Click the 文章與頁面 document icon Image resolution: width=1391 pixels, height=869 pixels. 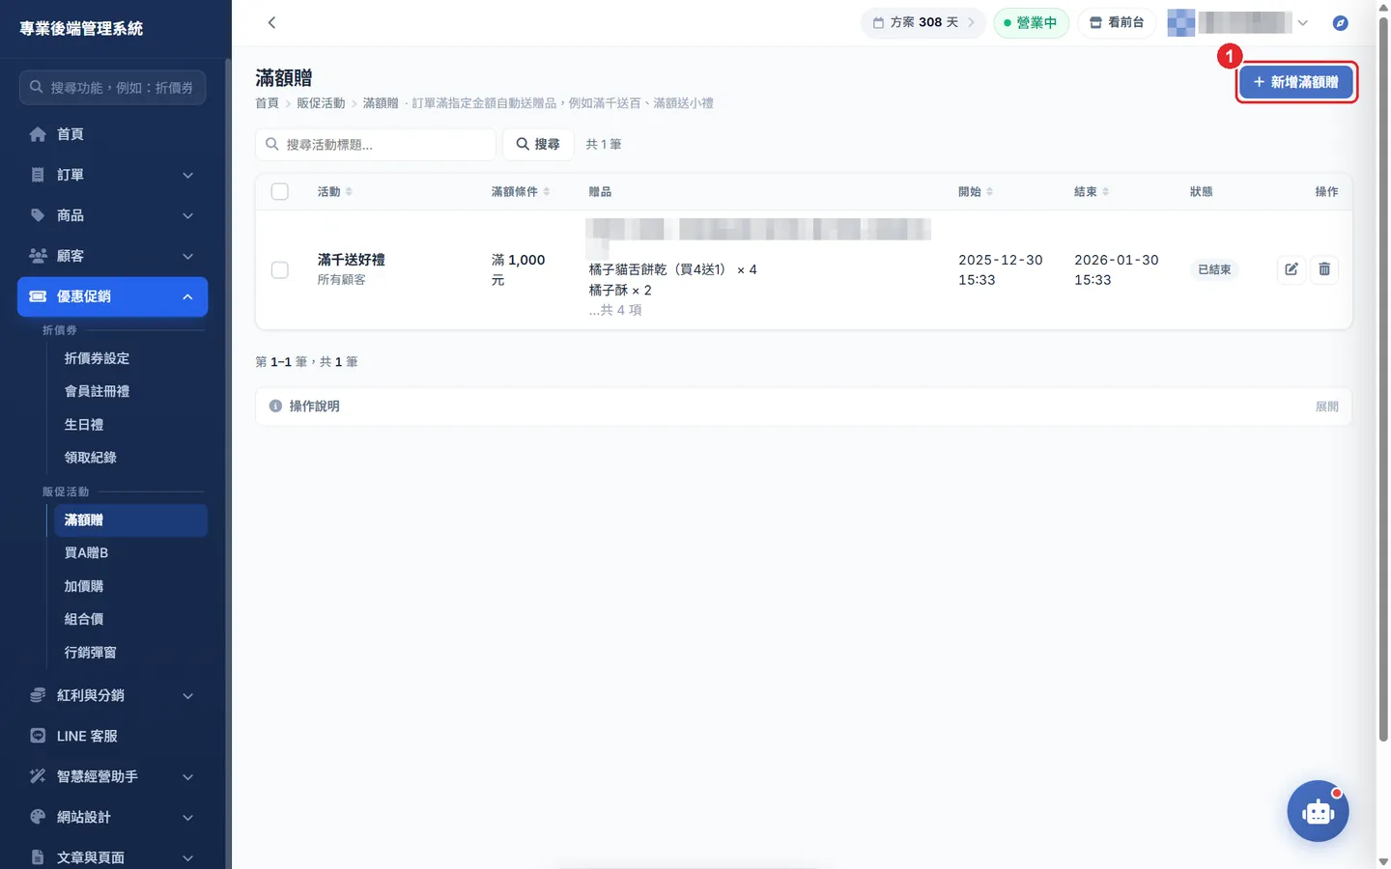[38, 857]
